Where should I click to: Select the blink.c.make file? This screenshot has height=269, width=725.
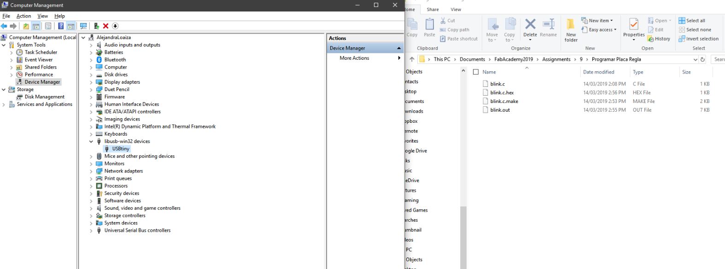click(x=504, y=102)
